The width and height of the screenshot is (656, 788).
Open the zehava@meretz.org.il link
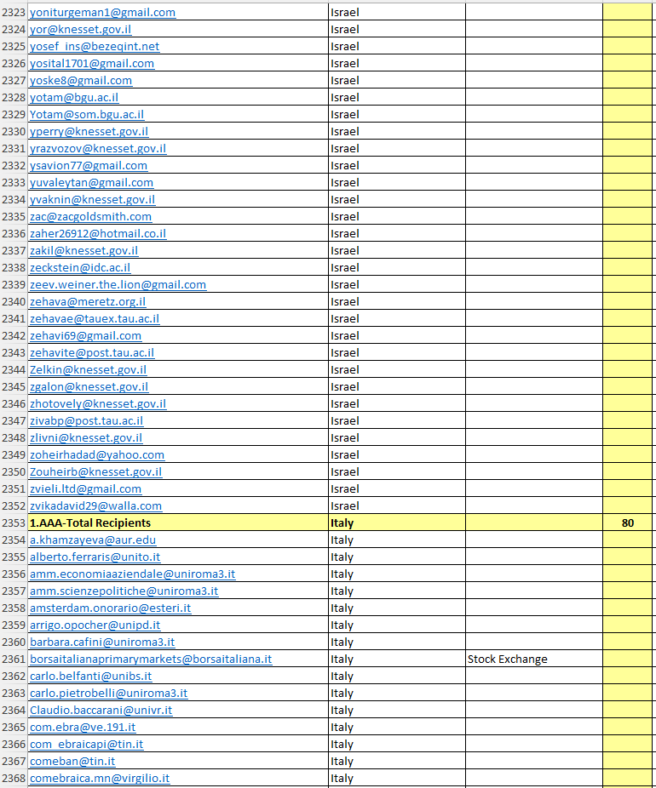[x=88, y=302]
